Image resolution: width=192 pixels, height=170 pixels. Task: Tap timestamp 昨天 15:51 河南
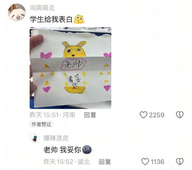click(x=53, y=115)
